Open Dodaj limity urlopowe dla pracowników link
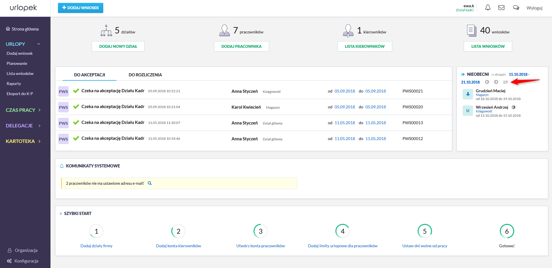This screenshot has width=552, height=268. (343, 246)
